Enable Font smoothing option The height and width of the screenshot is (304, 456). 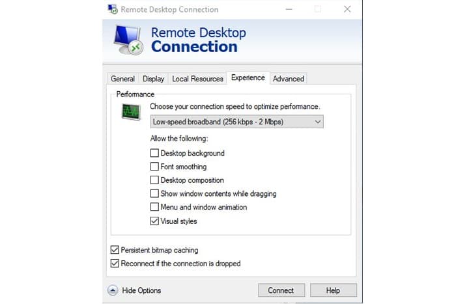[154, 166]
